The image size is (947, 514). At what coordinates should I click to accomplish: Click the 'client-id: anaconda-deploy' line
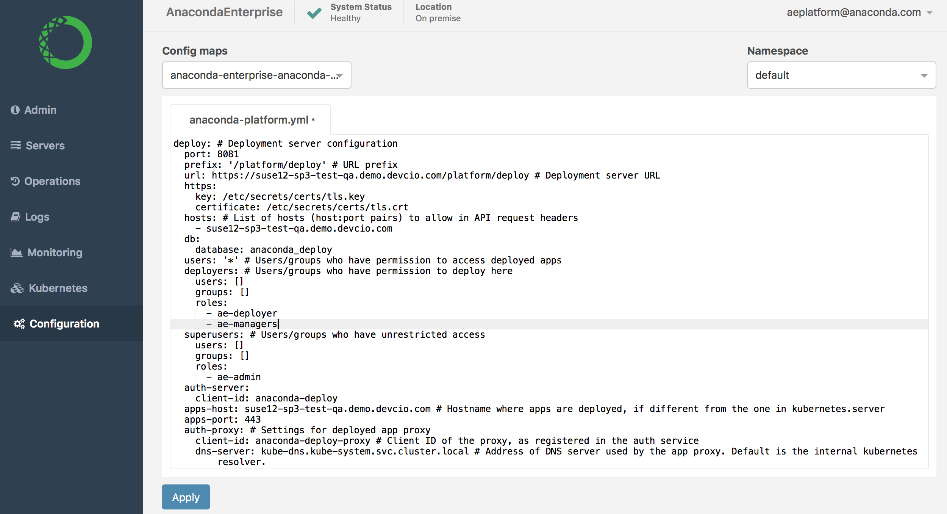tap(266, 398)
